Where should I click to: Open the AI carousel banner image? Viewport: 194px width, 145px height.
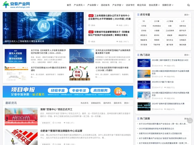tap(43, 28)
